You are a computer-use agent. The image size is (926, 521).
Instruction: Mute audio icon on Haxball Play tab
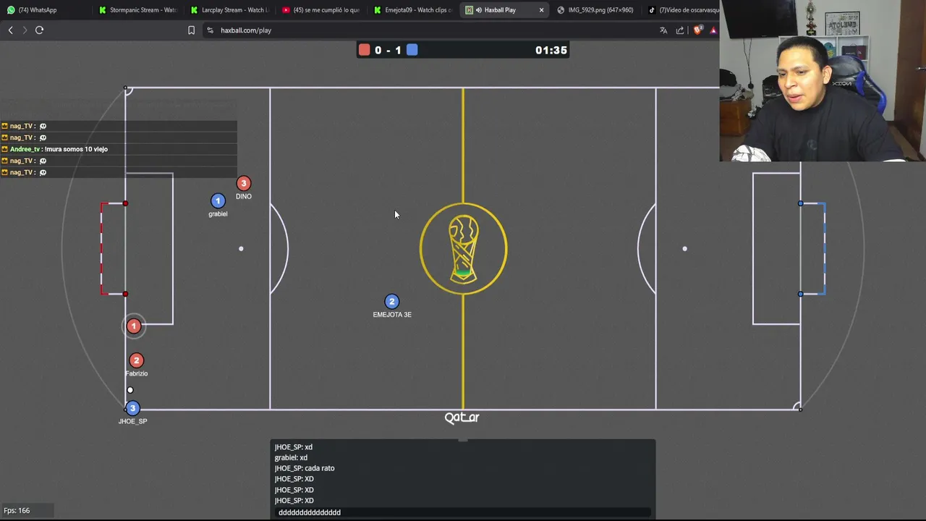coord(479,10)
